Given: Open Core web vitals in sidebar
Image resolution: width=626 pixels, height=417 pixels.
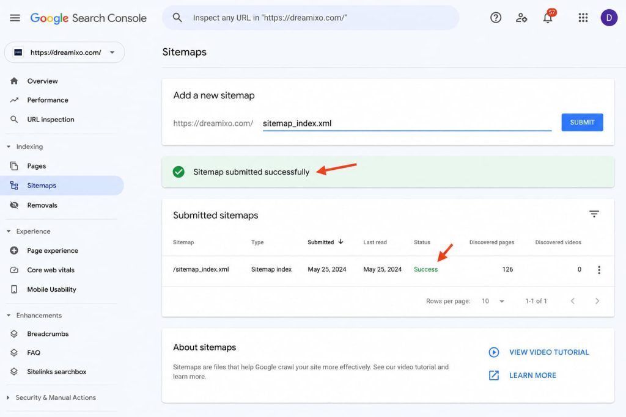Looking at the screenshot, I should pyautogui.click(x=51, y=270).
